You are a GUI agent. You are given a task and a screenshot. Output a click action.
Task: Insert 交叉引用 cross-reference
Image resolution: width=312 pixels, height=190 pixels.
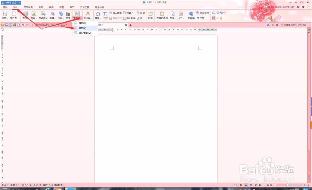click(x=202, y=13)
